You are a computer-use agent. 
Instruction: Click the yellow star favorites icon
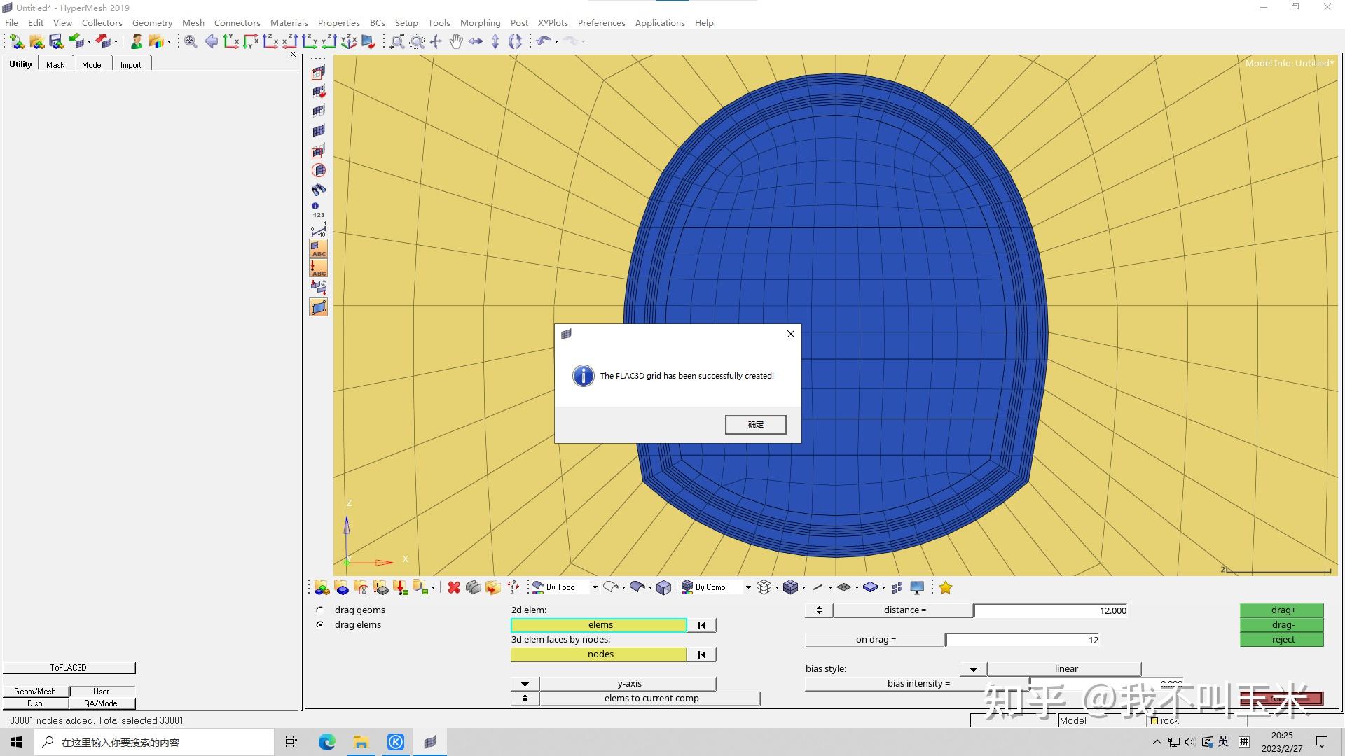click(946, 587)
